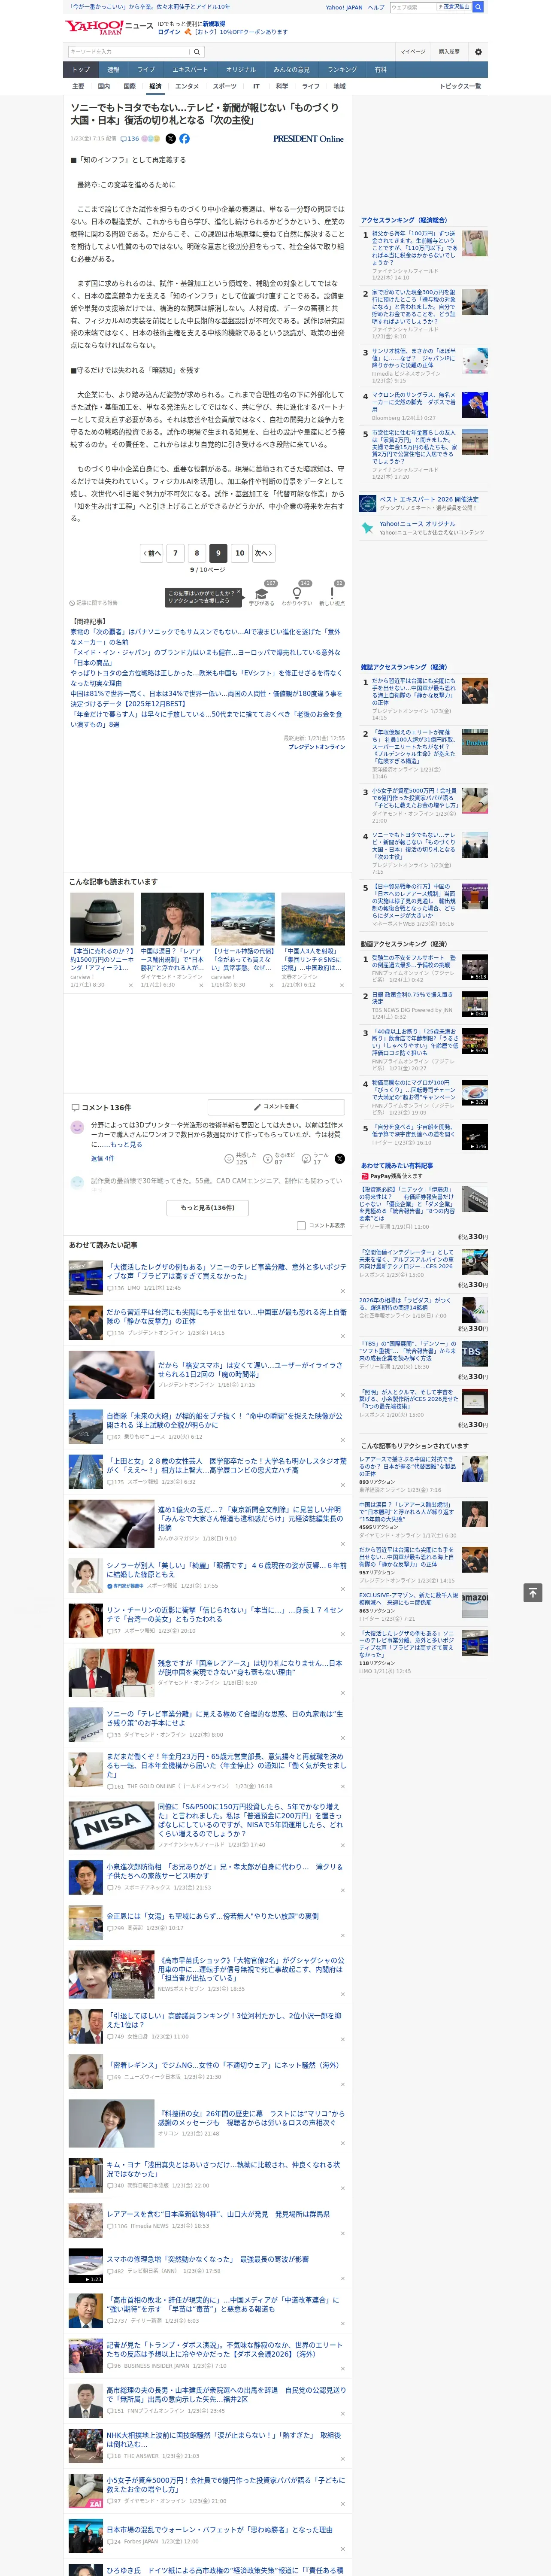This screenshot has width=551, height=2576.
Task: Click the キーワードを入力 search field
Action: coord(129,52)
